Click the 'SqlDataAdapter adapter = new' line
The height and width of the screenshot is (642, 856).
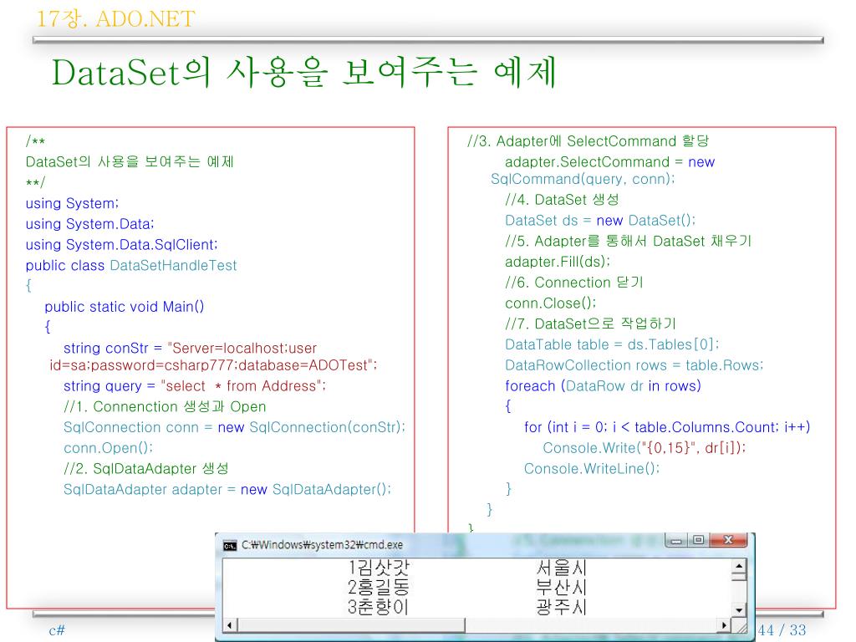point(227,490)
